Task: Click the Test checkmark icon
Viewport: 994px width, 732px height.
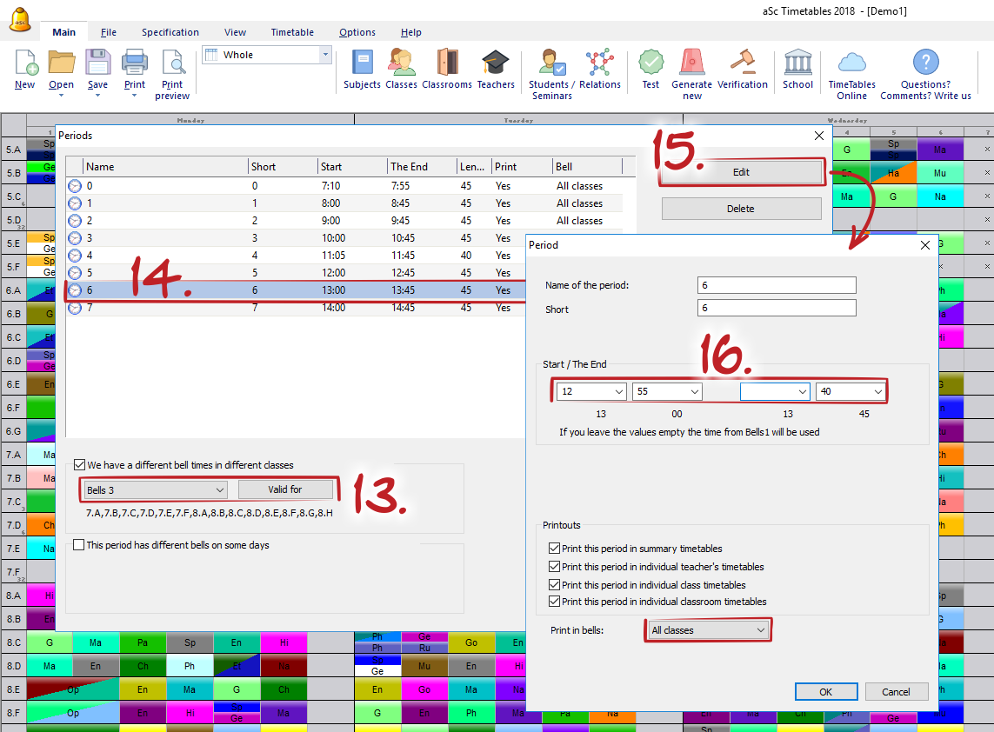Action: (650, 63)
